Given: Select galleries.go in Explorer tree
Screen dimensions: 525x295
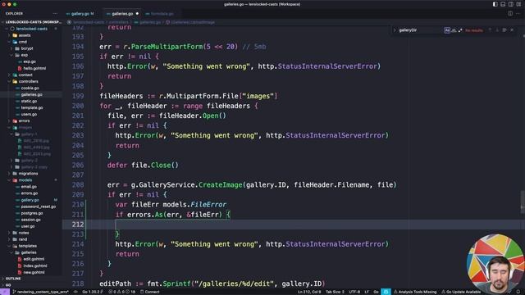Looking at the screenshot, I should point(31,95).
